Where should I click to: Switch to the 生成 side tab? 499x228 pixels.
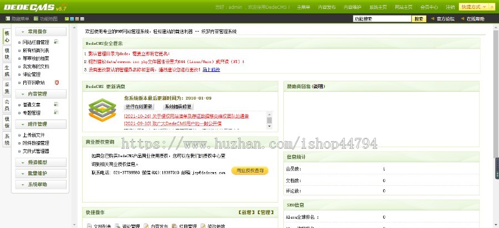point(7,71)
